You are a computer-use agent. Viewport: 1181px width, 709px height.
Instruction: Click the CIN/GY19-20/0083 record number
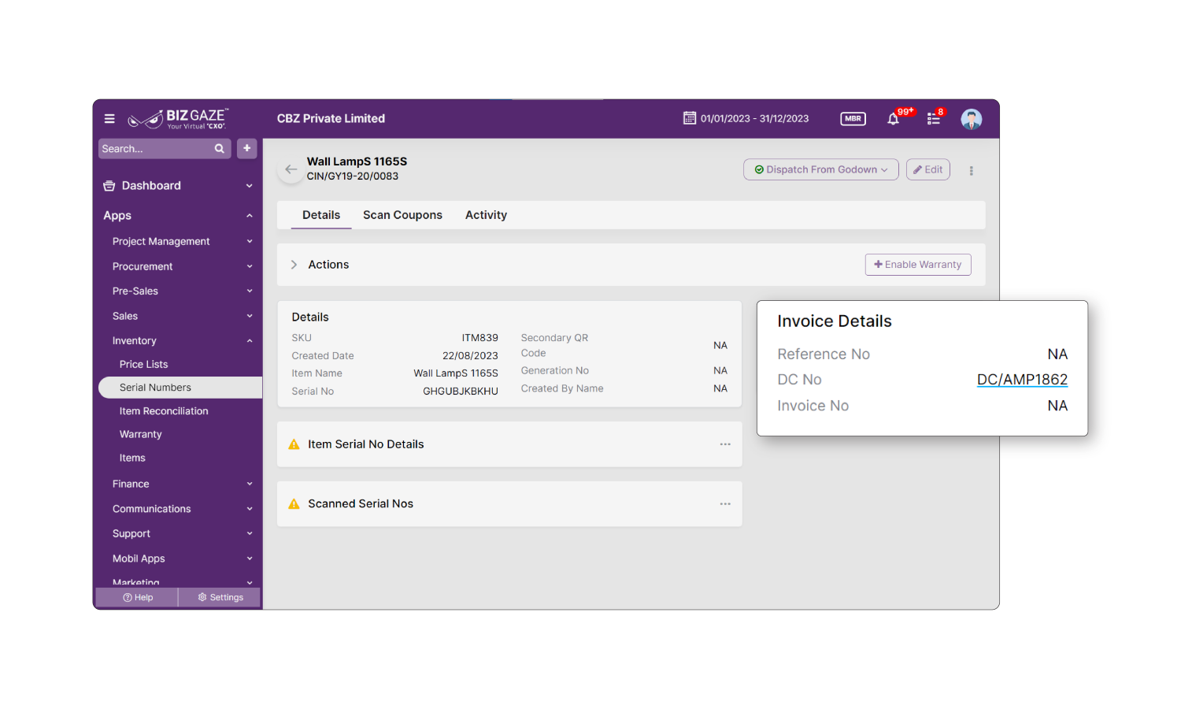[353, 176]
